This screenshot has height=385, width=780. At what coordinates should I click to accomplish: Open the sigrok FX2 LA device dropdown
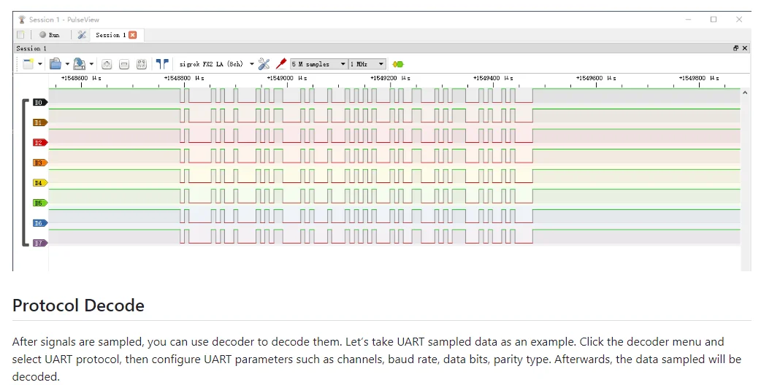[x=216, y=64]
